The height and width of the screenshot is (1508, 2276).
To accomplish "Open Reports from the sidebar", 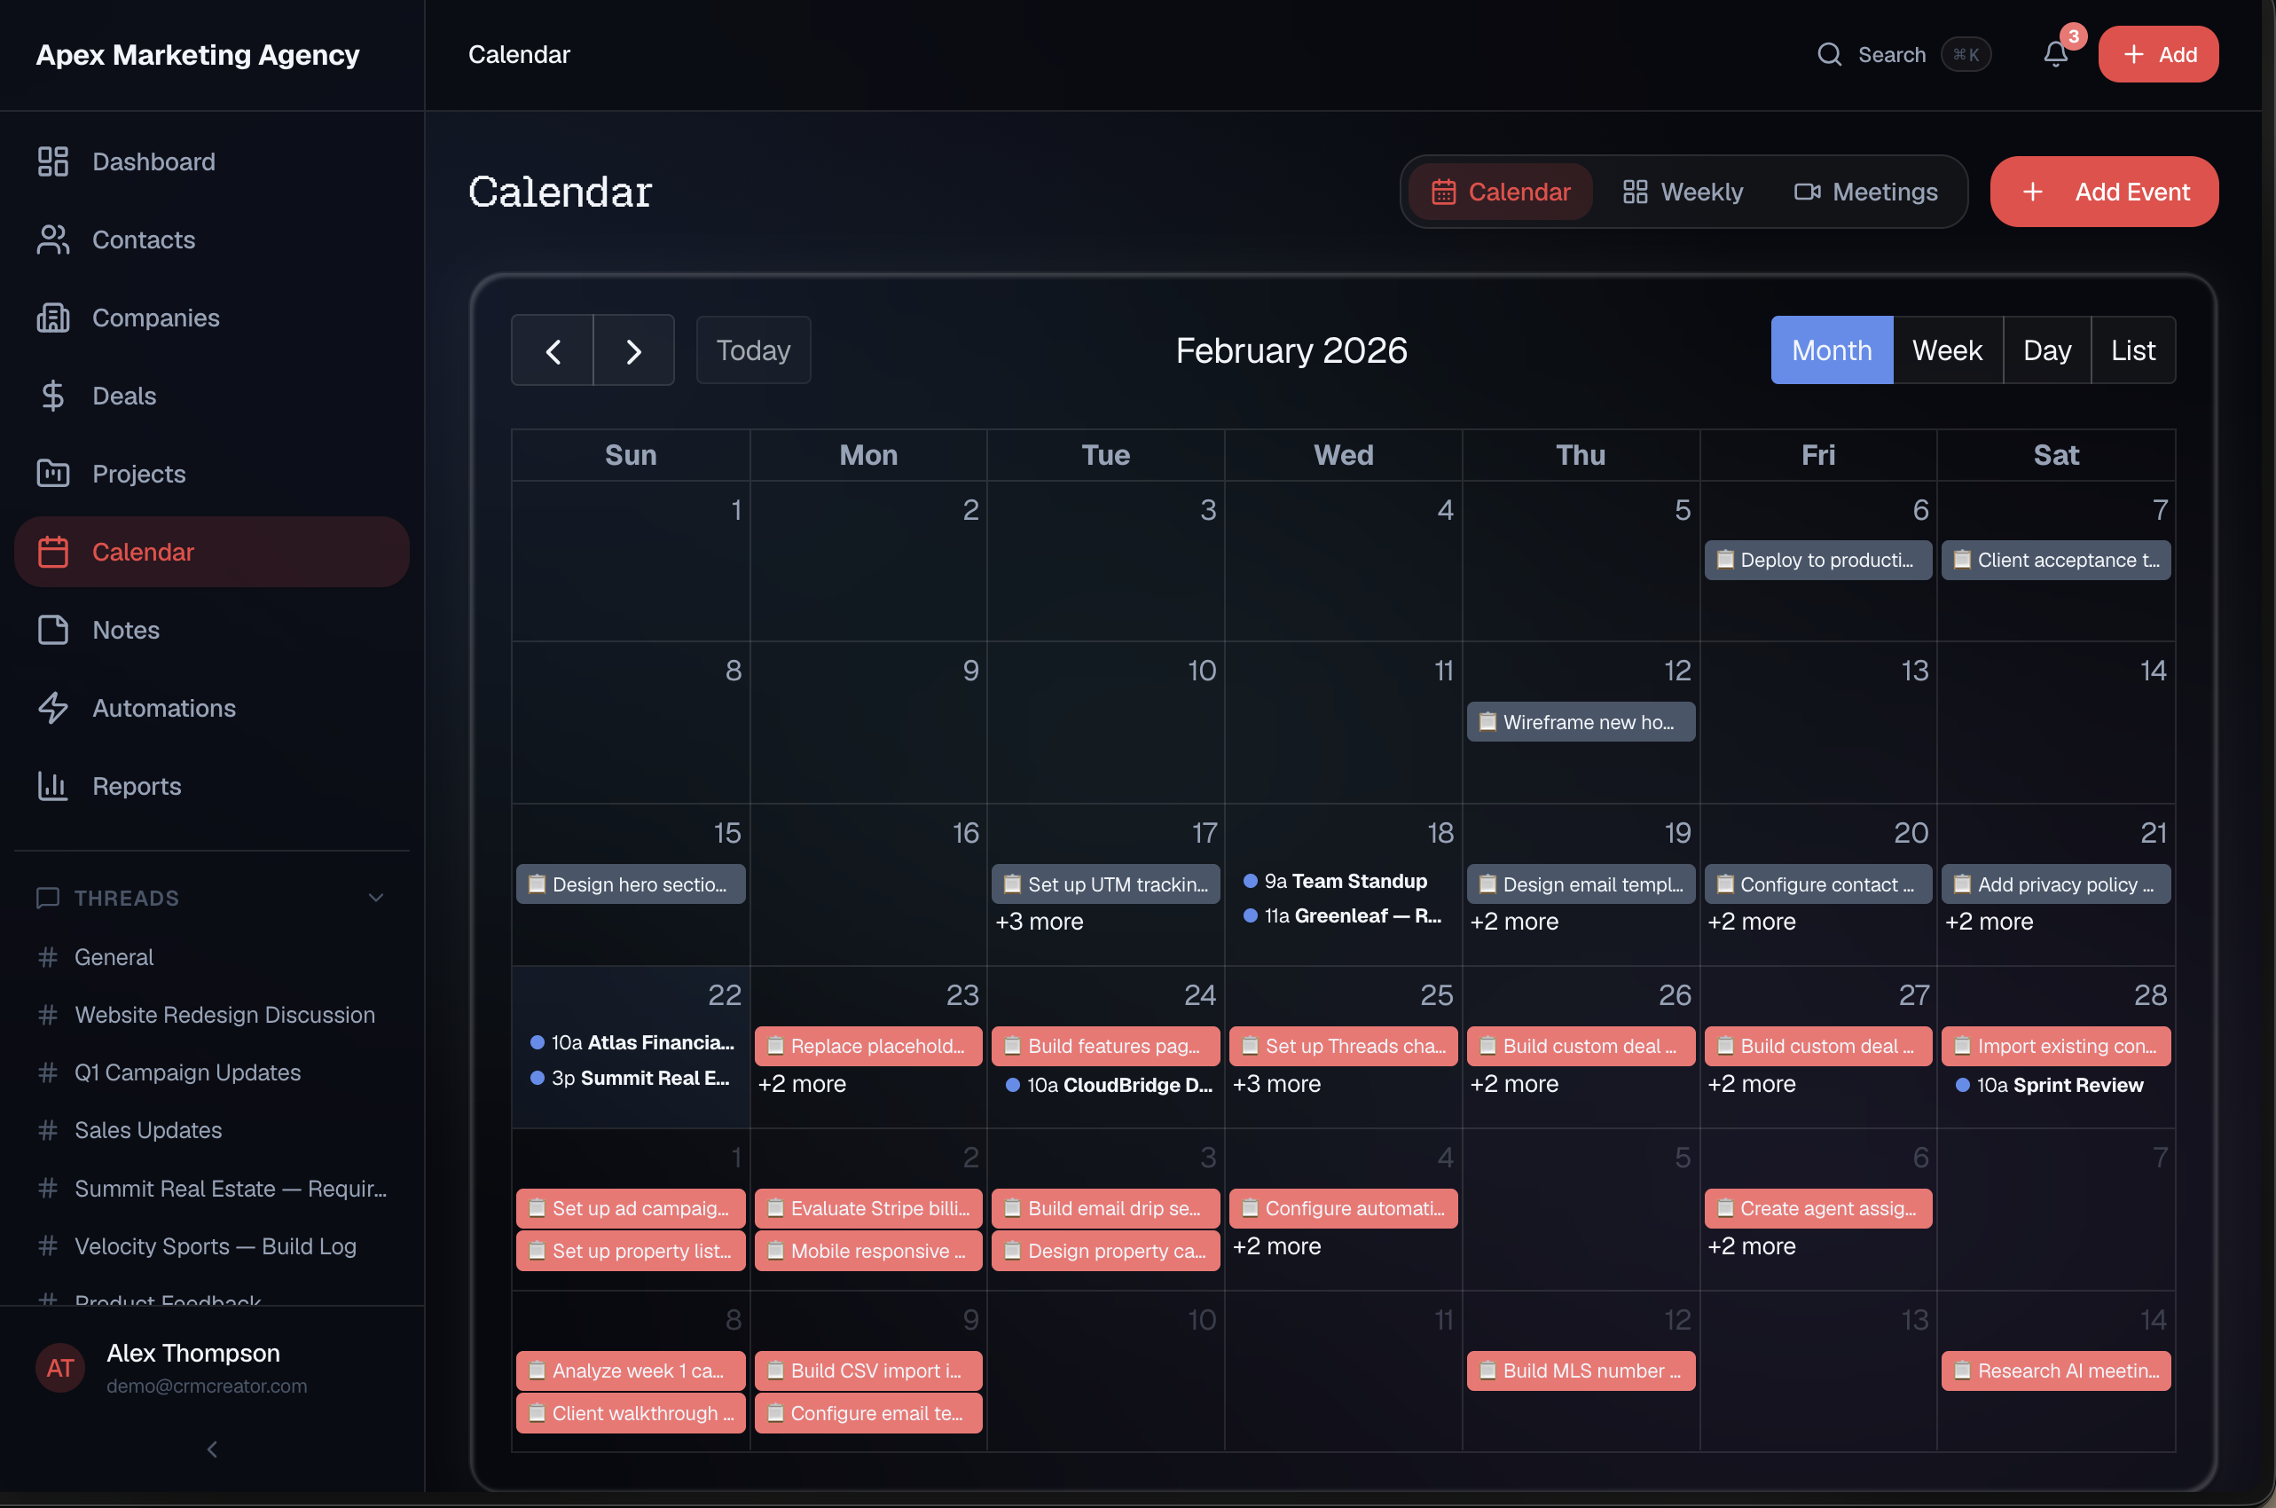I will tap(137, 786).
